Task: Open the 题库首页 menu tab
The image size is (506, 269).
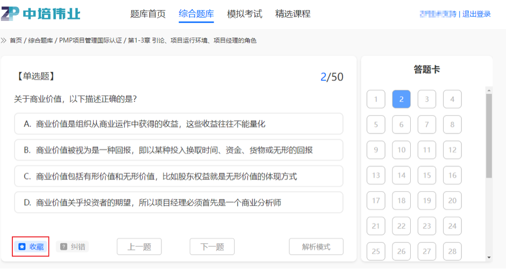Action: [x=148, y=14]
